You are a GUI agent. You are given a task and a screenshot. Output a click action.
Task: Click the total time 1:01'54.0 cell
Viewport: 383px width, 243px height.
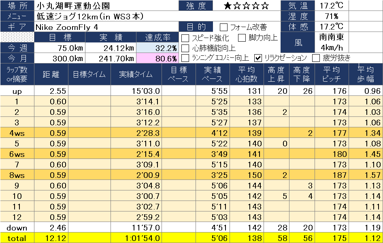[x=135, y=238]
